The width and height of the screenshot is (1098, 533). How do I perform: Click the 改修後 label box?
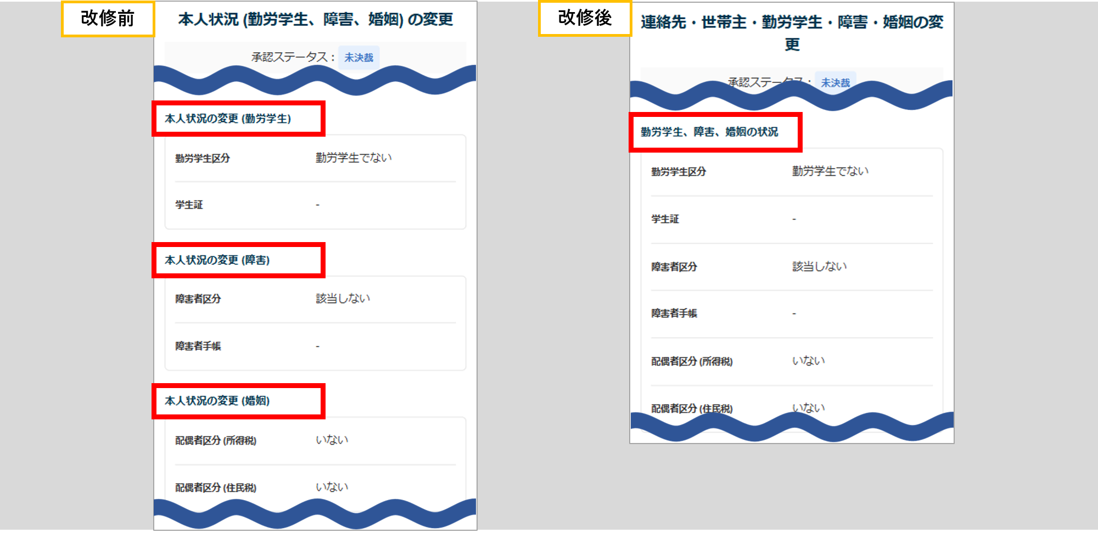(585, 18)
